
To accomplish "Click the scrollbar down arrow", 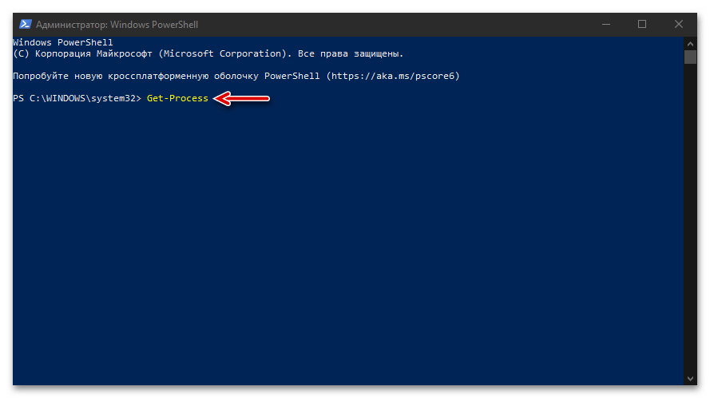I will (x=690, y=377).
